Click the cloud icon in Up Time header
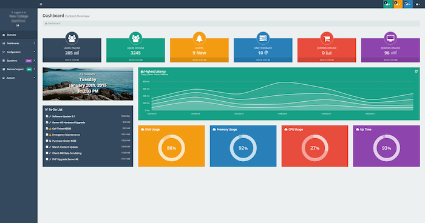 pos(358,129)
